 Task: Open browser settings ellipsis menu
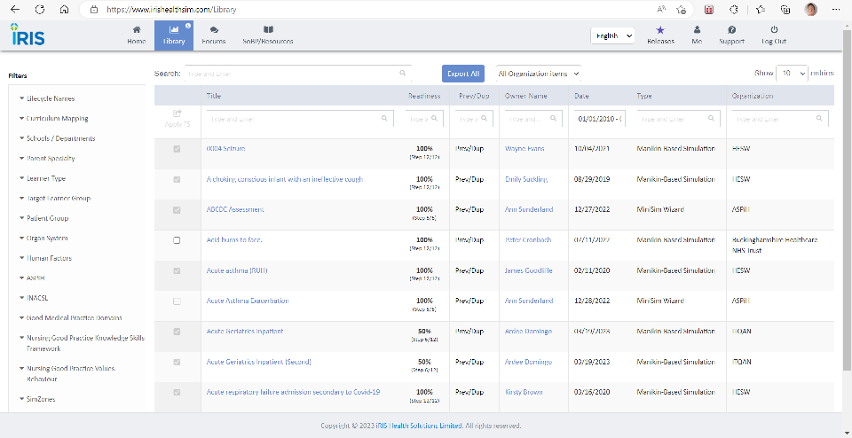836,9
